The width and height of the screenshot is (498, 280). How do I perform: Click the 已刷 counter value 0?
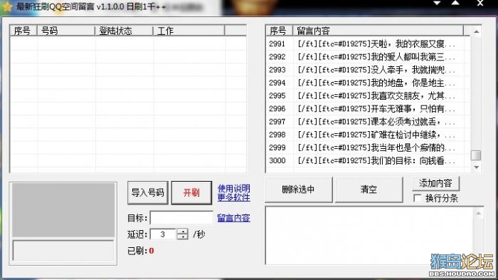(152, 251)
